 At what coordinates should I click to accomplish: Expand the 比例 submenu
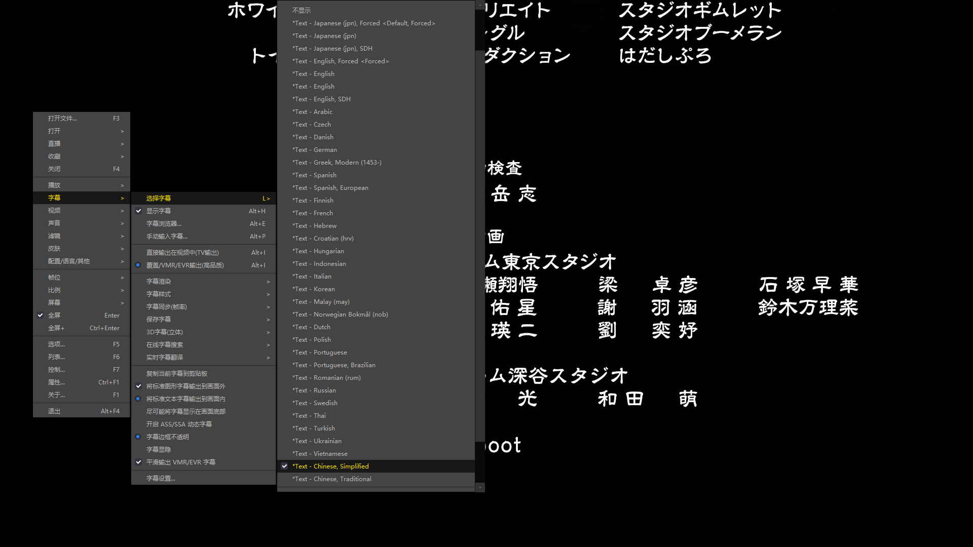[82, 290]
